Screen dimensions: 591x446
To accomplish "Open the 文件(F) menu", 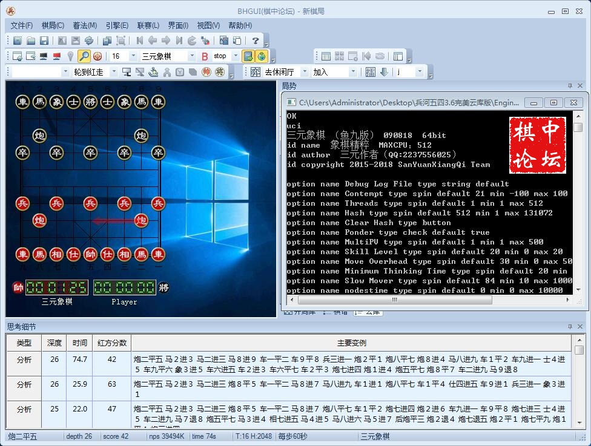I will click(21, 25).
